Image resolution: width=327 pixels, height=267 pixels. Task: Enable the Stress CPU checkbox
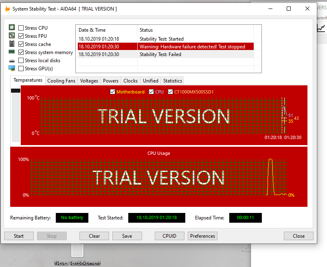[21, 28]
